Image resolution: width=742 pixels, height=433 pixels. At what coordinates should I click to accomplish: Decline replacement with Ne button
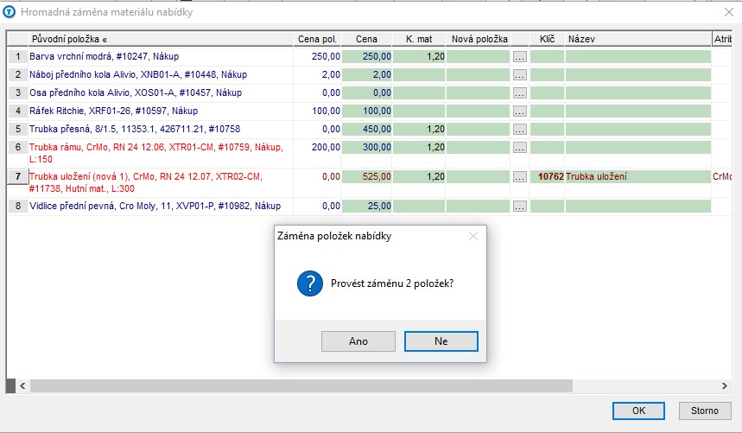[441, 341]
